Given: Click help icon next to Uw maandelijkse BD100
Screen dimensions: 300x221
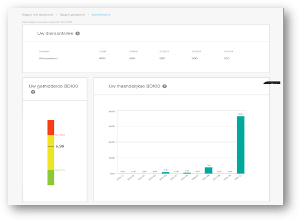Looking at the screenshot, I should (x=165, y=86).
